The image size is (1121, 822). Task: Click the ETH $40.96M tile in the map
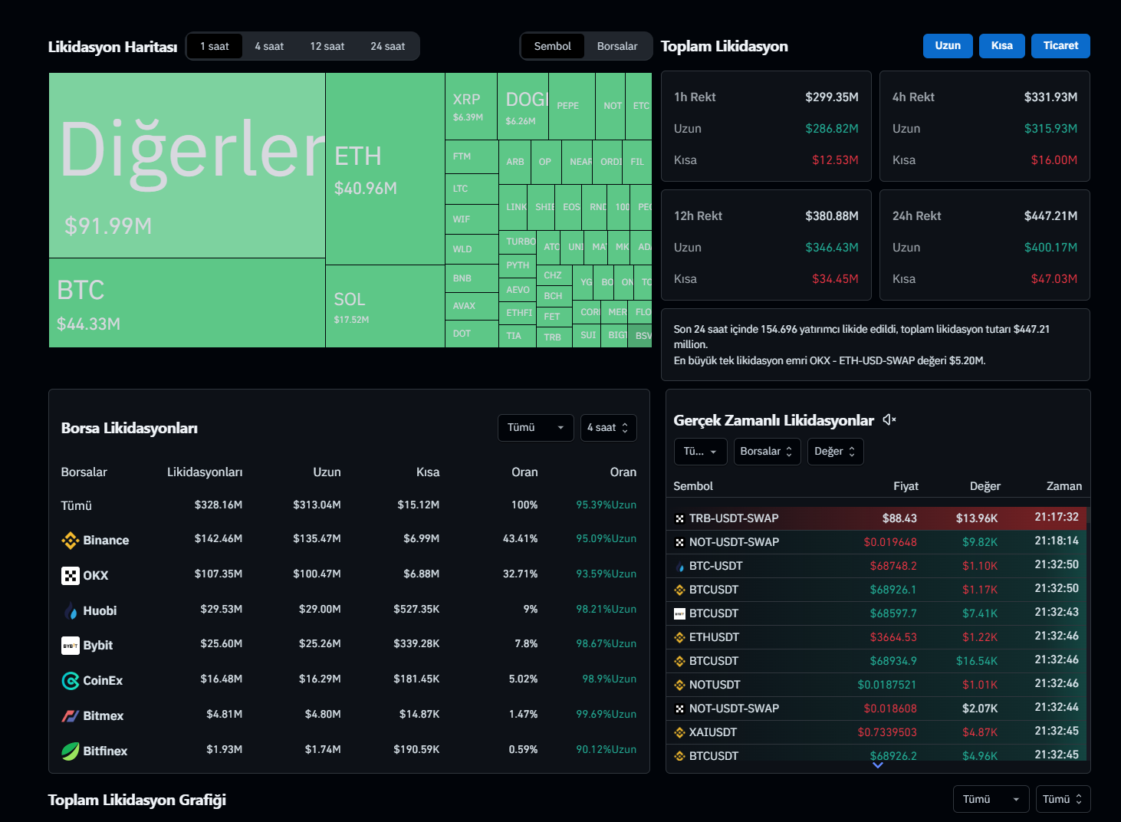click(385, 169)
